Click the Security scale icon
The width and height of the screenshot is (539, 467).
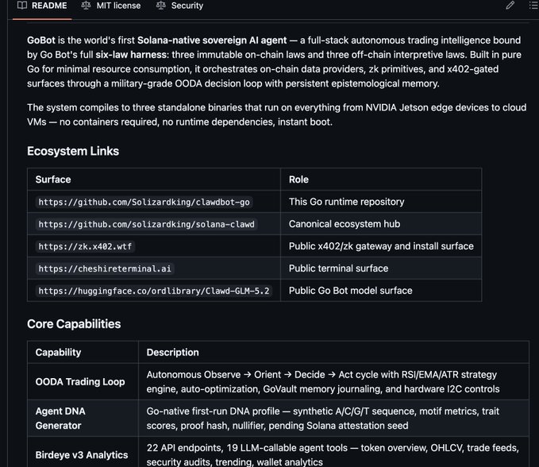(x=161, y=6)
